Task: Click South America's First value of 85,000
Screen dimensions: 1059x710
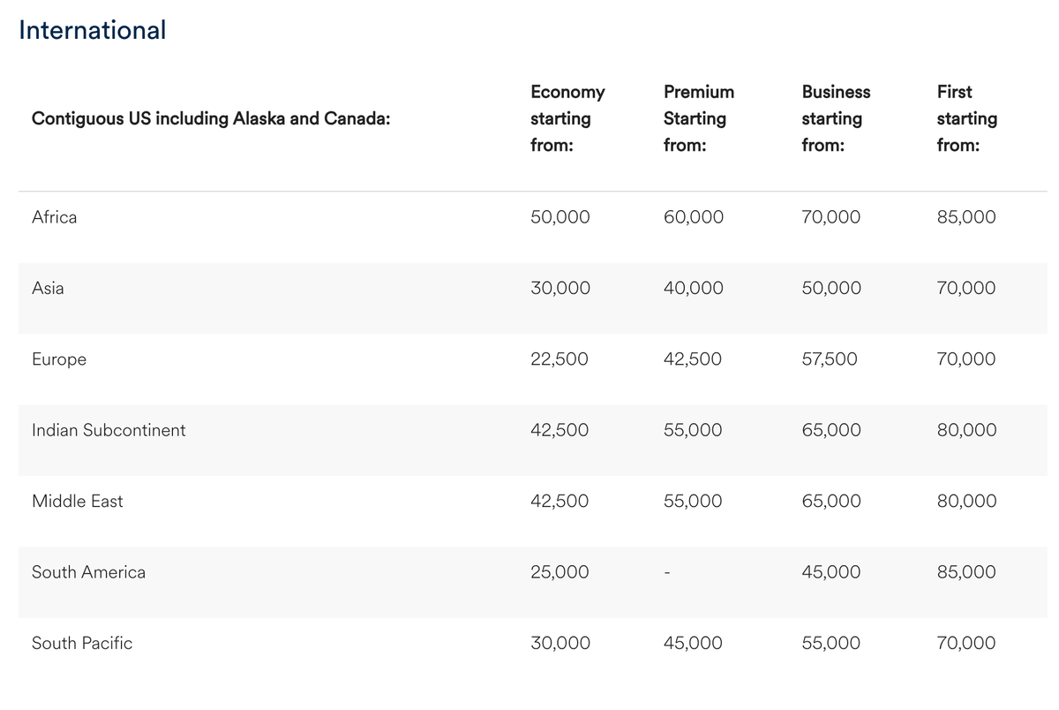Action: [965, 572]
